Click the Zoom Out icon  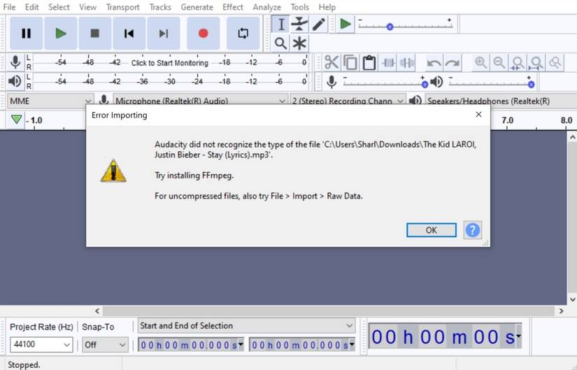click(x=499, y=62)
